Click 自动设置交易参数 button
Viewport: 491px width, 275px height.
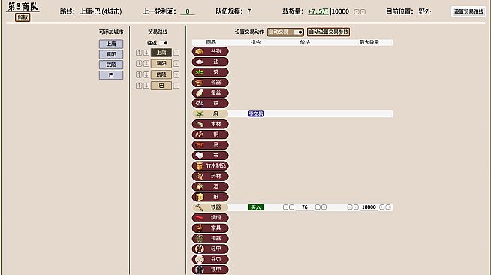click(x=328, y=32)
